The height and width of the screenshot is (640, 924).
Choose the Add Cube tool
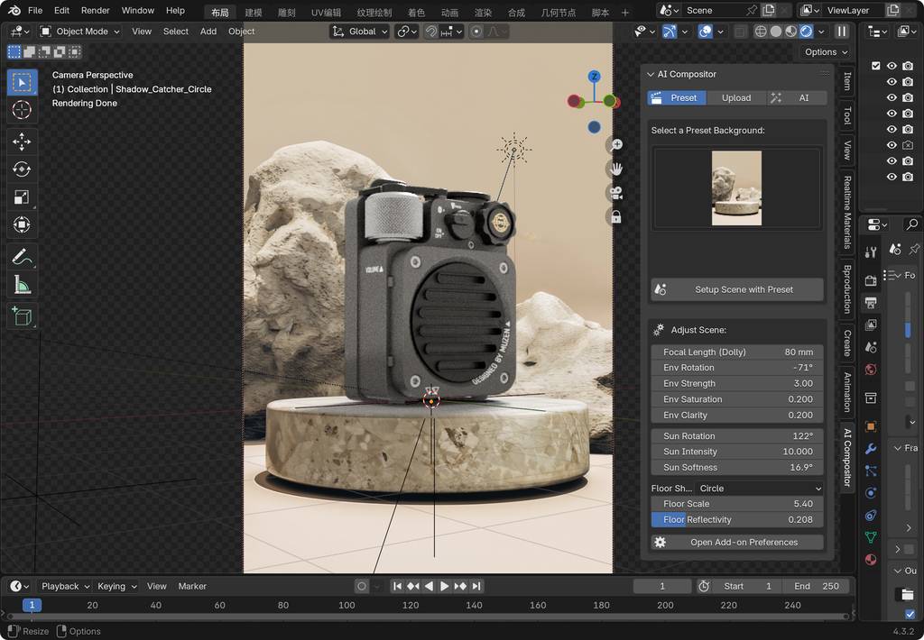point(22,315)
